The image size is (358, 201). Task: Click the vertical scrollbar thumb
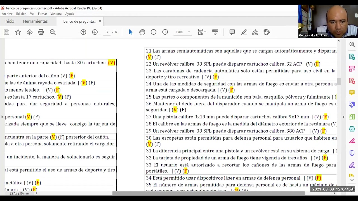point(338,82)
